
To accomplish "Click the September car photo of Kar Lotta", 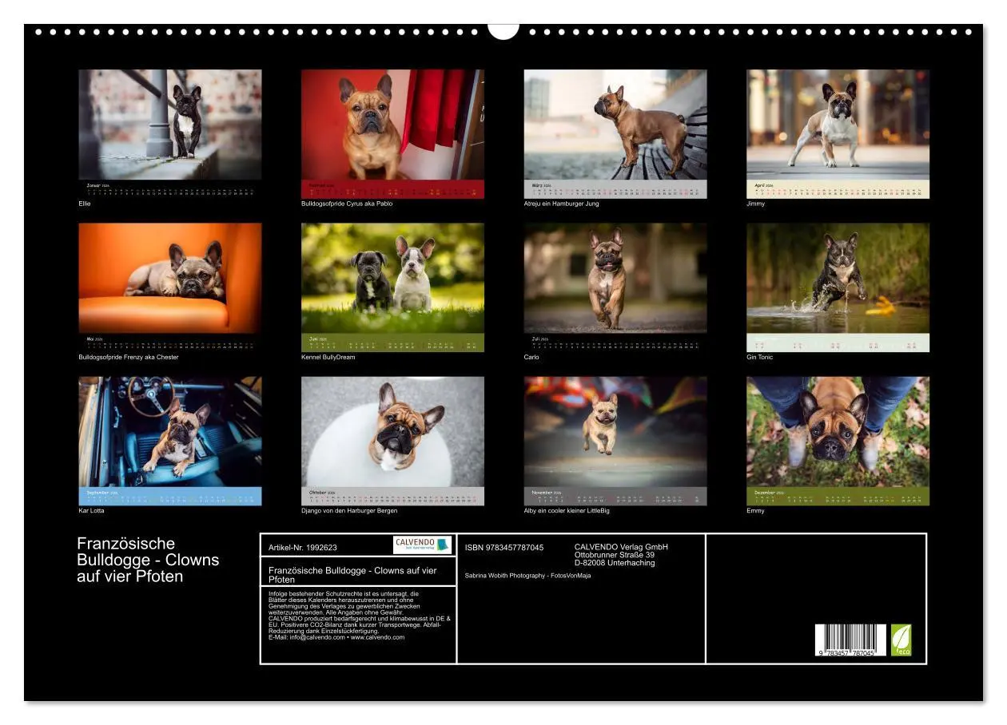I will tap(173, 438).
